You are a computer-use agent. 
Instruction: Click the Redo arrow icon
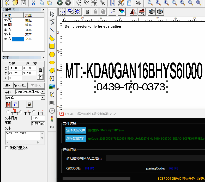[x=68, y=3]
